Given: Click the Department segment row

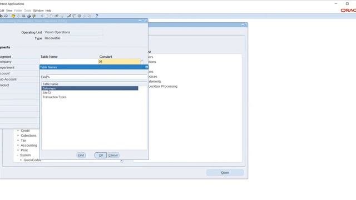Looking at the screenshot, I should point(19,68).
